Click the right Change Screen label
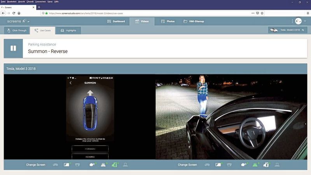311x175 pixels. [187, 165]
